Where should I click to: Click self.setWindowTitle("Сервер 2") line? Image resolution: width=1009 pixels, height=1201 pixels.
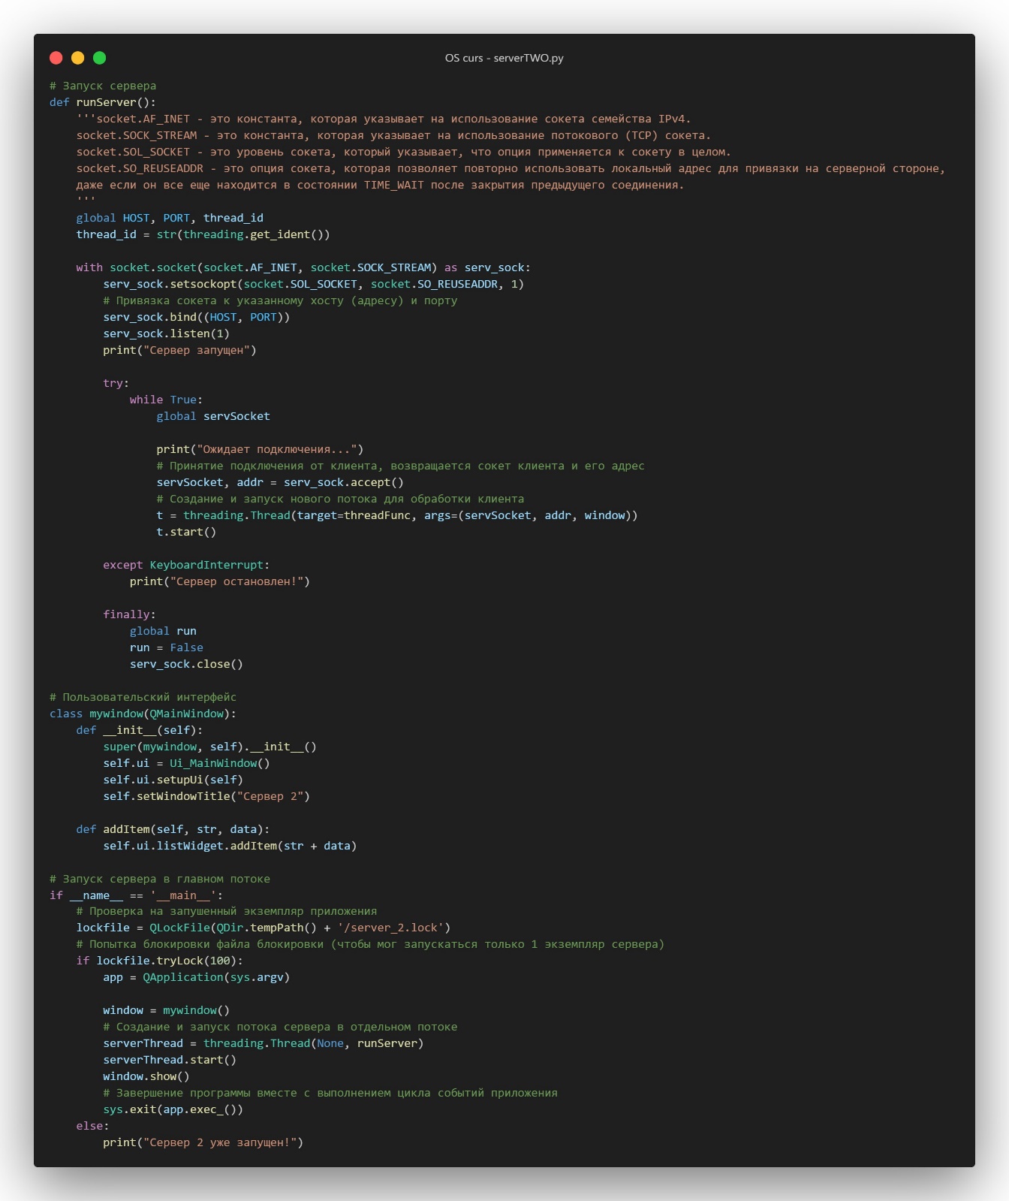tap(206, 796)
